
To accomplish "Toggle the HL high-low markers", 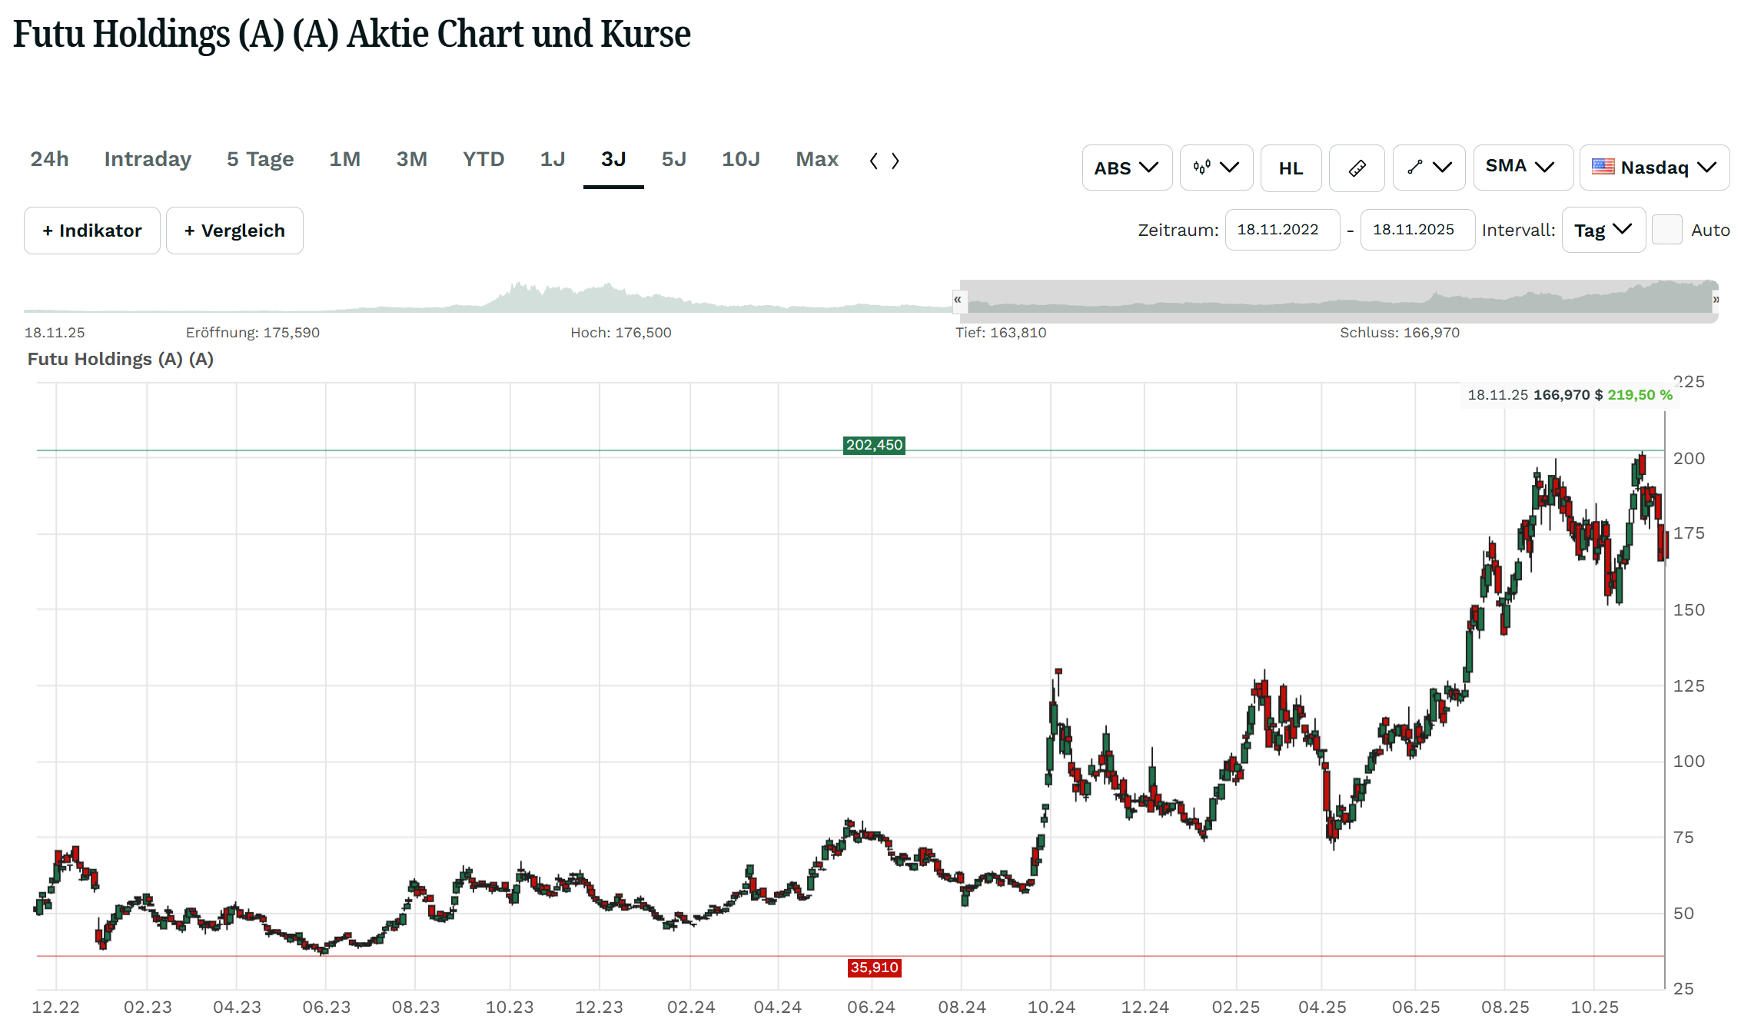I will (x=1291, y=168).
